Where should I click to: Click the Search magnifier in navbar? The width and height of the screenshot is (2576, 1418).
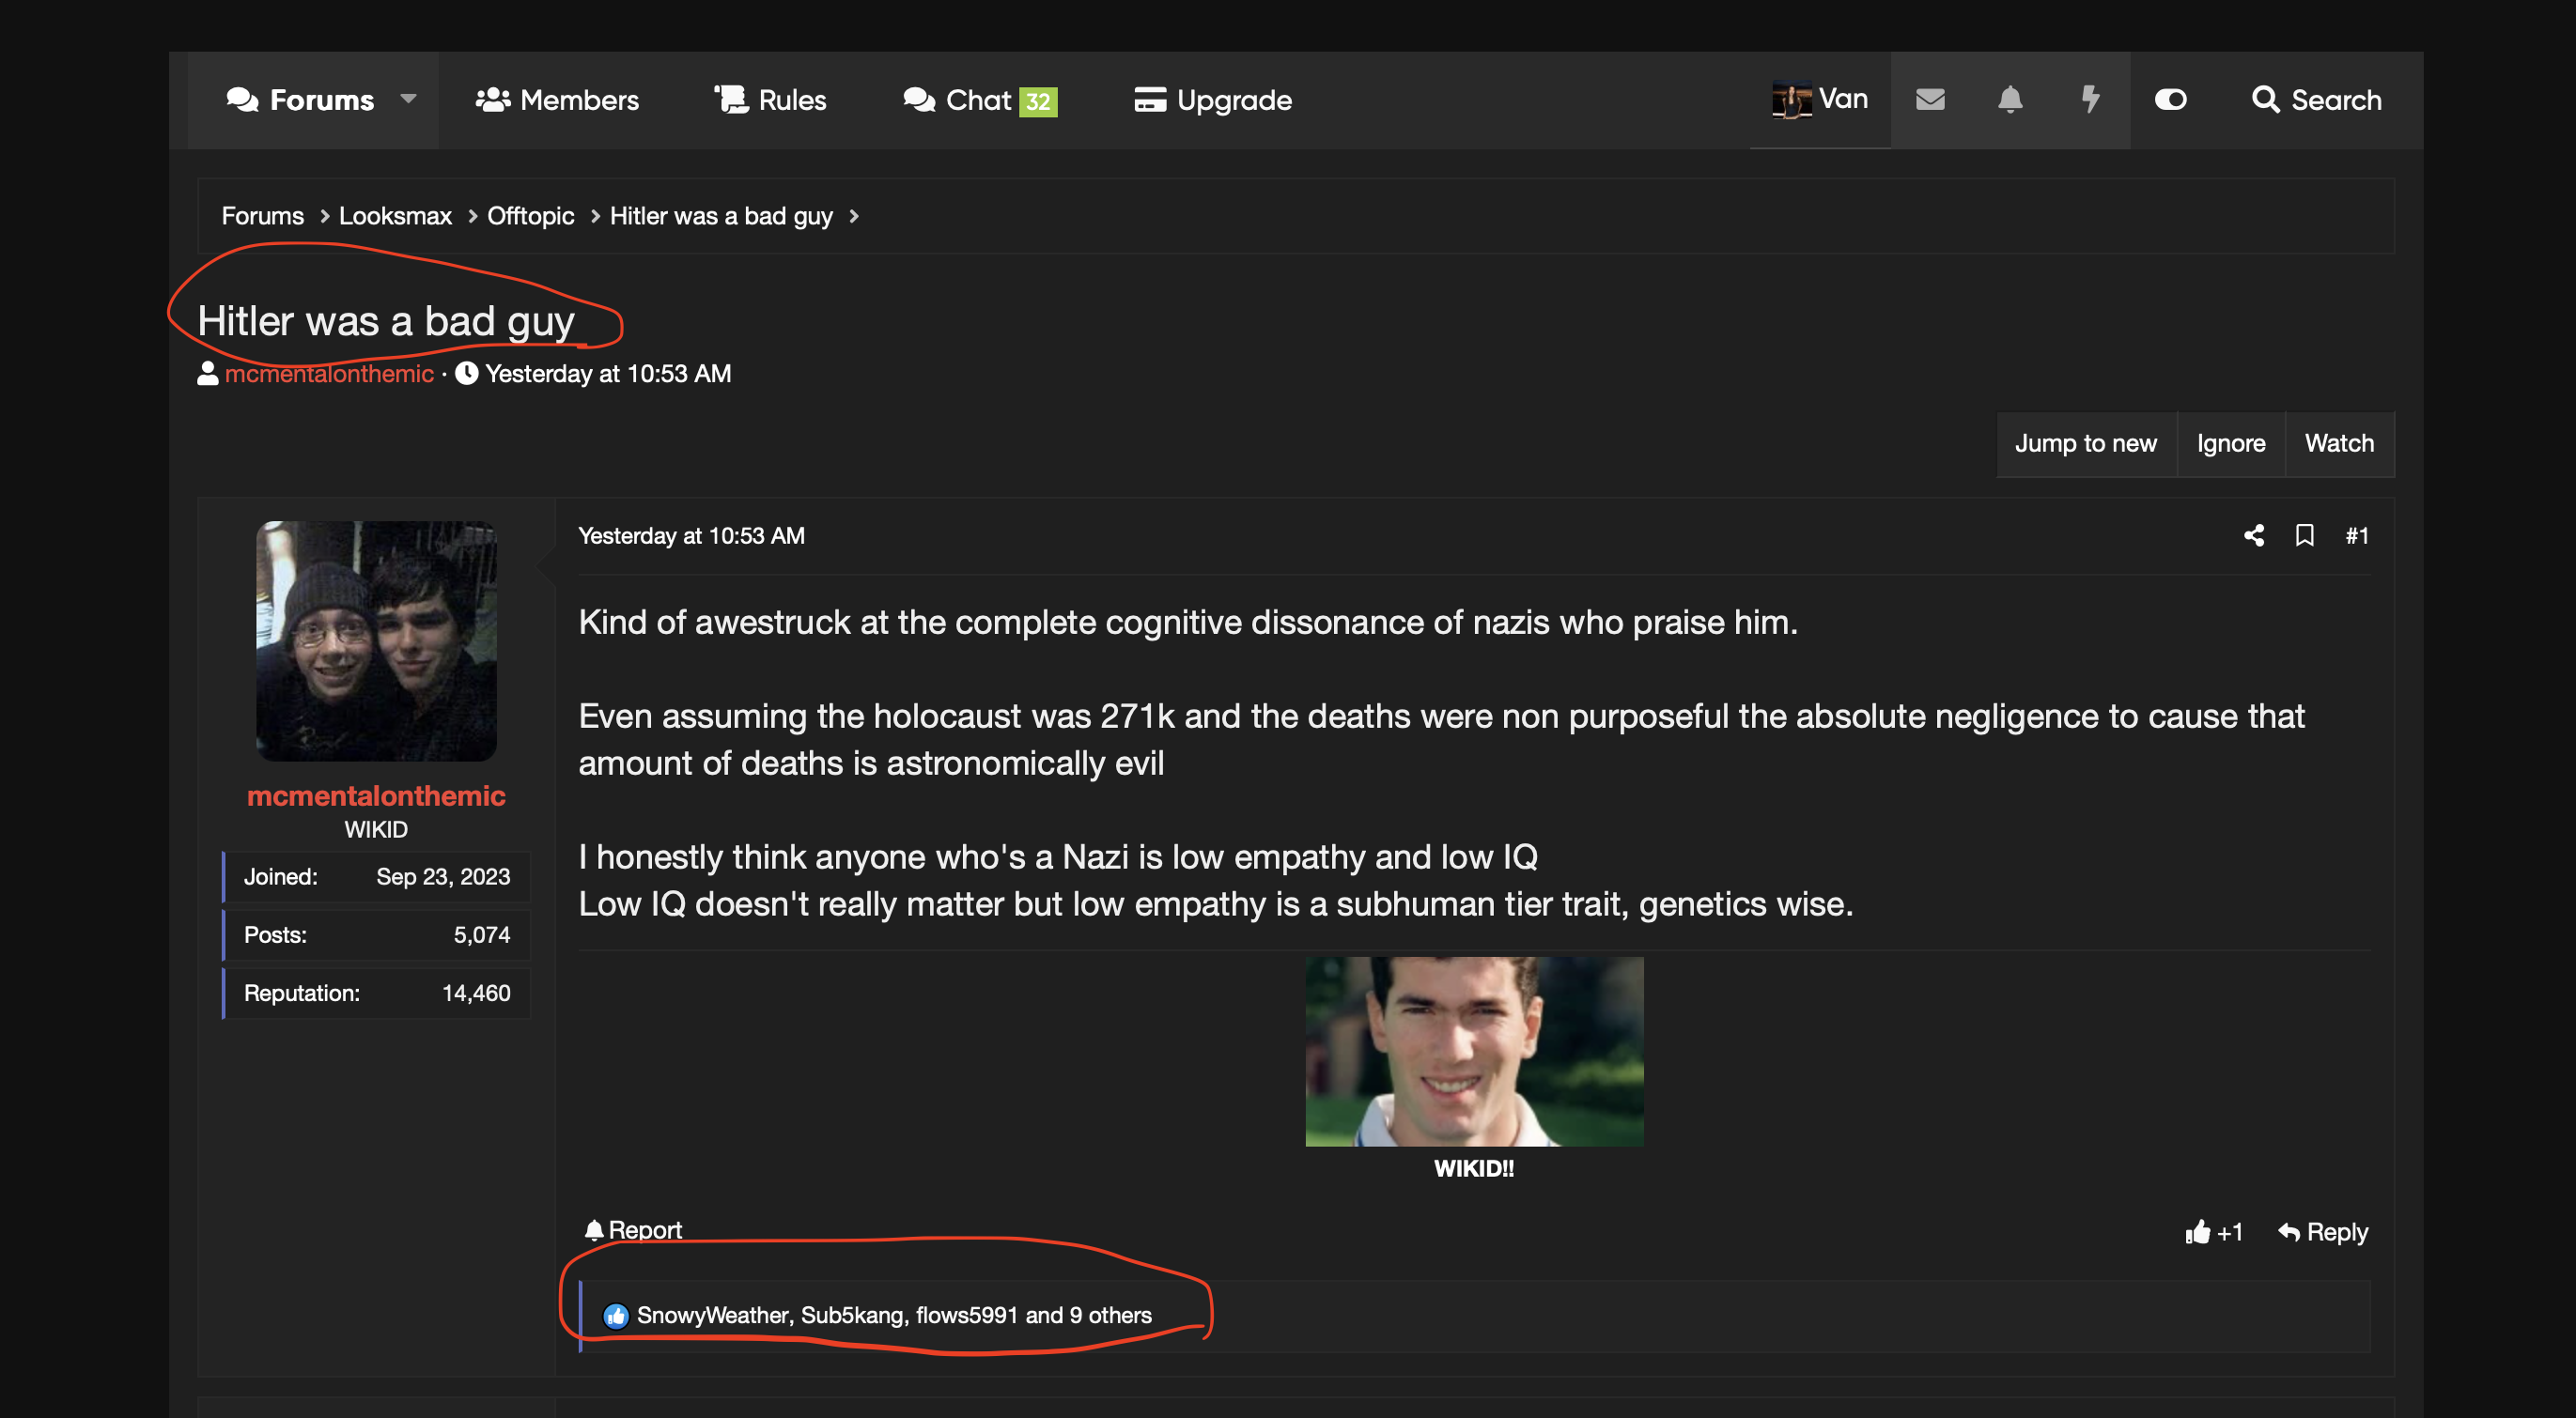pos(2315,100)
